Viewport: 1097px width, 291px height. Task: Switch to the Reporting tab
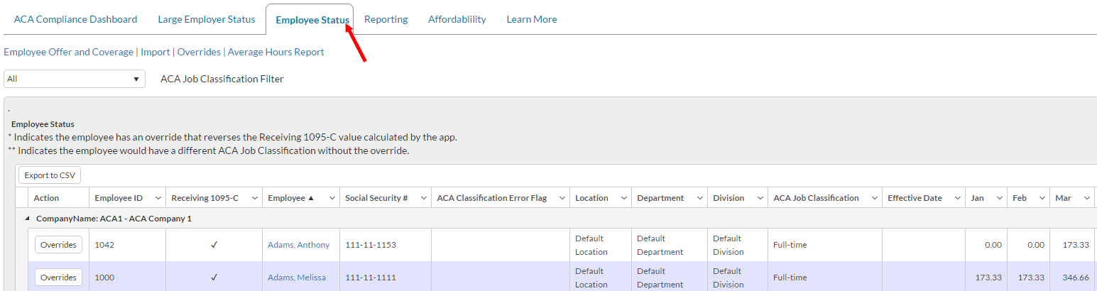tap(386, 20)
